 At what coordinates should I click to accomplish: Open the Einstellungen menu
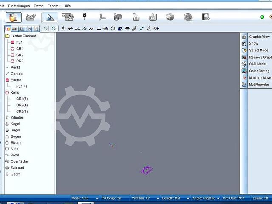click(x=19, y=6)
